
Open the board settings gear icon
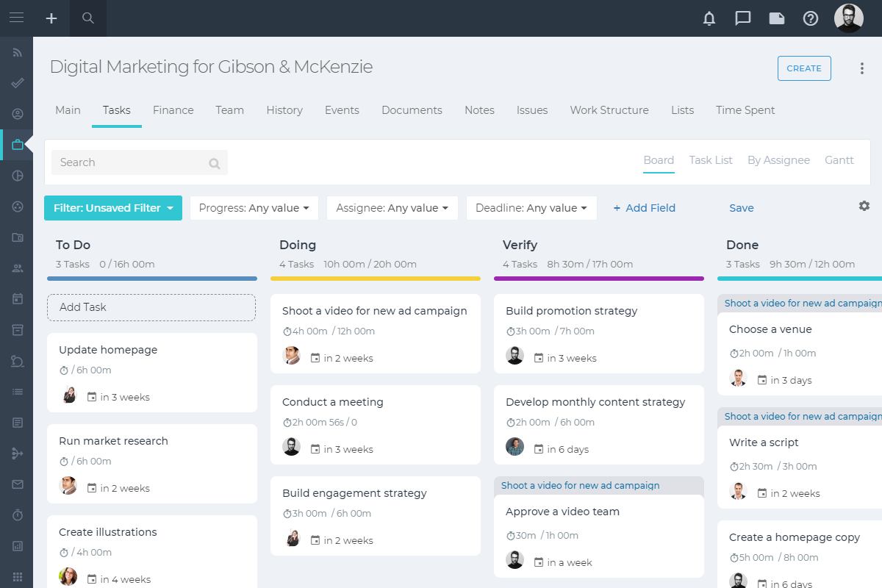tap(864, 206)
